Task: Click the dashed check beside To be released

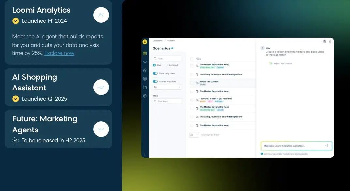Action: pos(16,140)
